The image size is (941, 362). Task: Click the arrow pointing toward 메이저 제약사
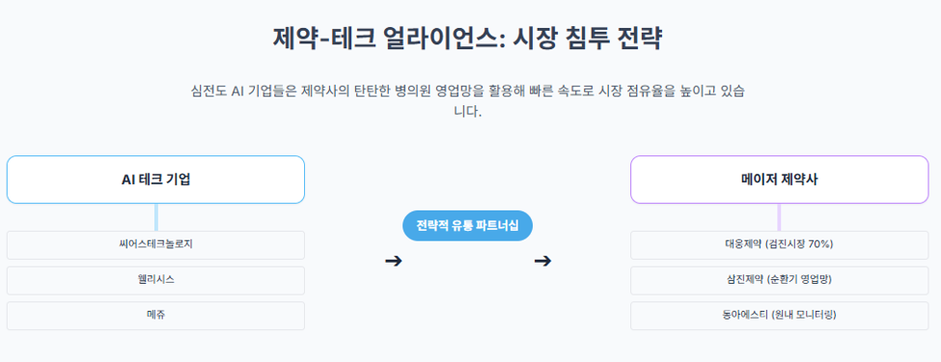click(542, 262)
